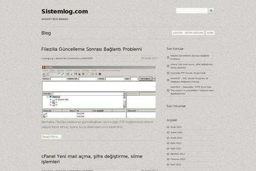
Task: Click the 444HOST BİLGİ BANKASI tagline
Action: (x=55, y=19)
